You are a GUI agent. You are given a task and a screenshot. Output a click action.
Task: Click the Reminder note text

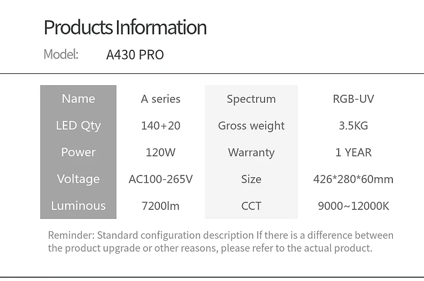pyautogui.click(x=220, y=242)
